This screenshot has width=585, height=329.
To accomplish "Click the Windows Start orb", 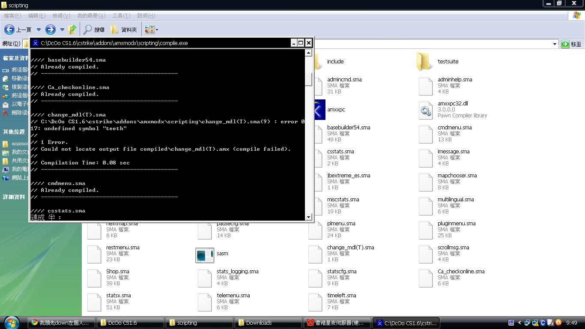I will coord(12,323).
